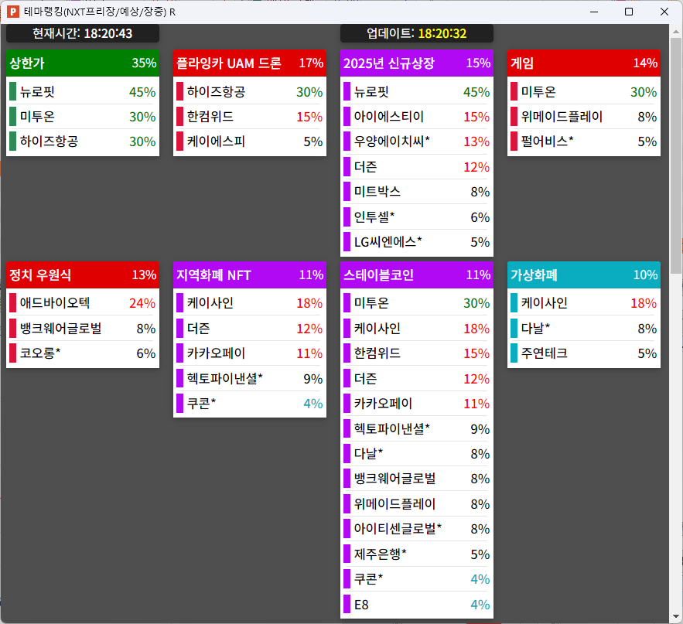Select the 아이에스티이 row
Viewport: 683px width, 624px height.
pos(417,116)
